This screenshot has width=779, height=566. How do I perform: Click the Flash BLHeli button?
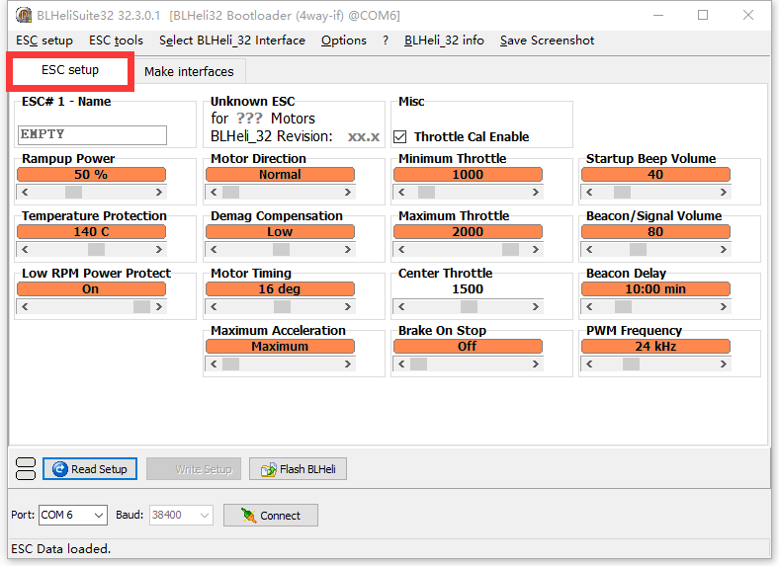[x=298, y=468]
